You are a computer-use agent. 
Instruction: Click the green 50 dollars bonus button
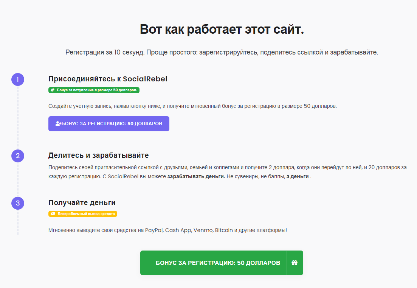coord(222,263)
